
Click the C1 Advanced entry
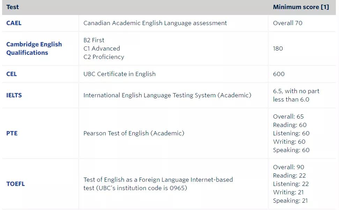pos(102,48)
